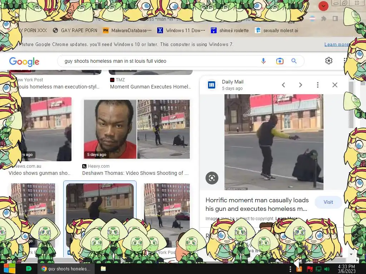The height and width of the screenshot is (274, 366).
Task: Show next image in Daily Mail panel
Action: [300, 85]
